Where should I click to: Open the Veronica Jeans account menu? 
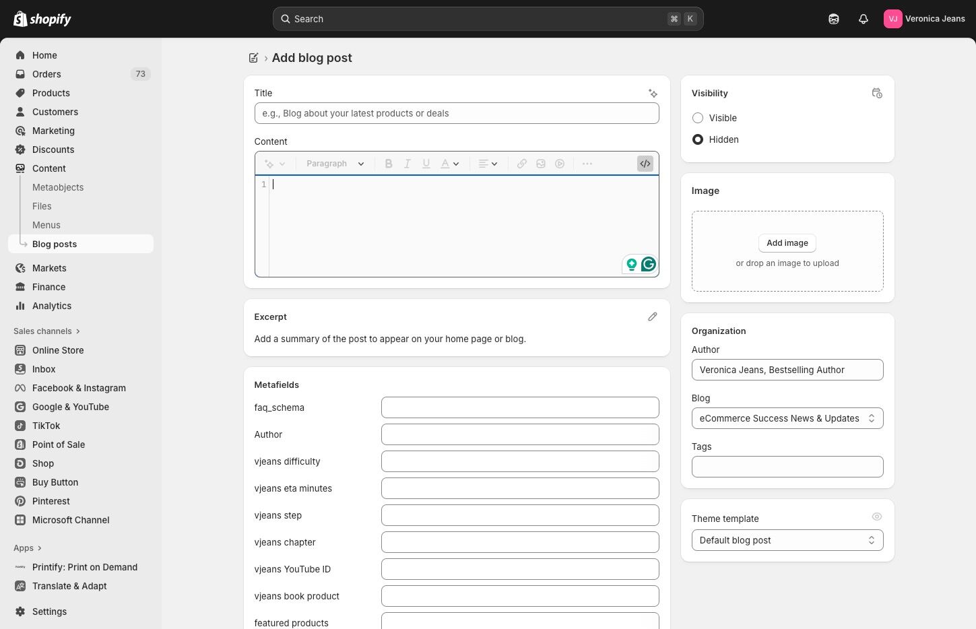coord(924,19)
